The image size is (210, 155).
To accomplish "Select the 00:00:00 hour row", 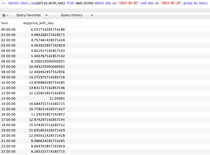I will click(8, 29).
